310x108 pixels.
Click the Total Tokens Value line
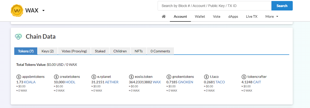pos(47,65)
